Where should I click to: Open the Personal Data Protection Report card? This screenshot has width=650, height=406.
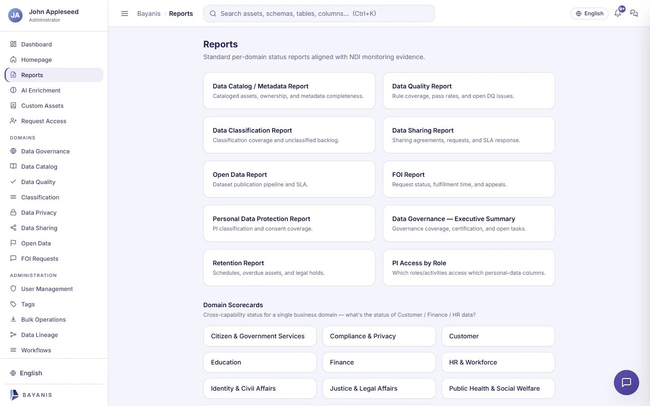tap(289, 223)
